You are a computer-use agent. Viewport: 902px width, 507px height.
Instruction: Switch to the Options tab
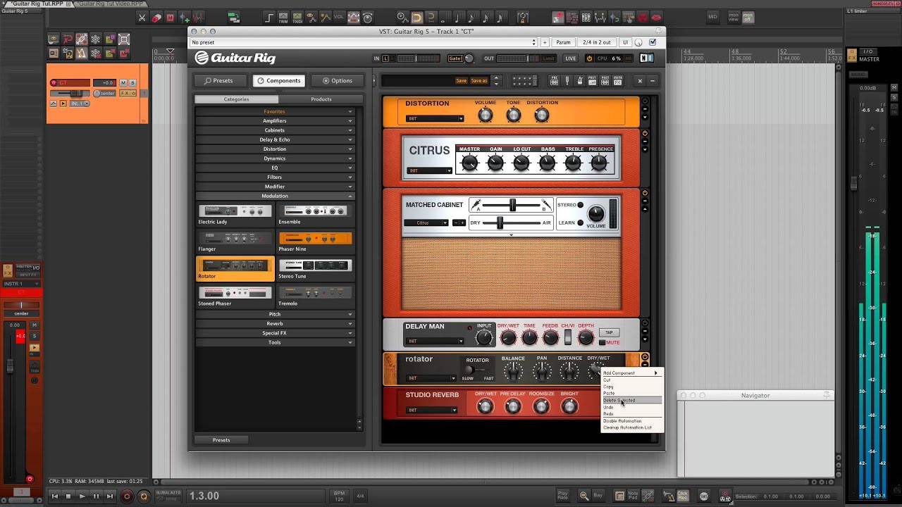(338, 80)
